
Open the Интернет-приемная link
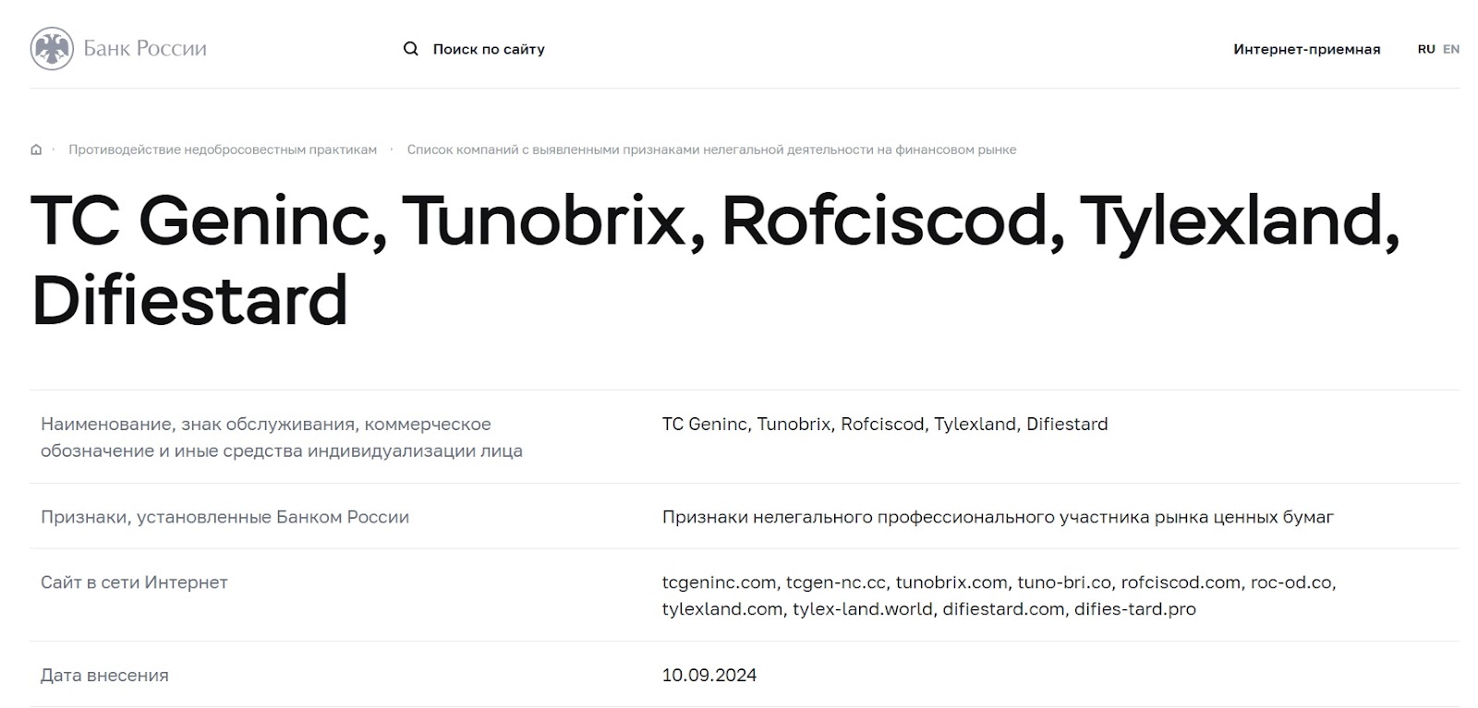(x=1306, y=49)
